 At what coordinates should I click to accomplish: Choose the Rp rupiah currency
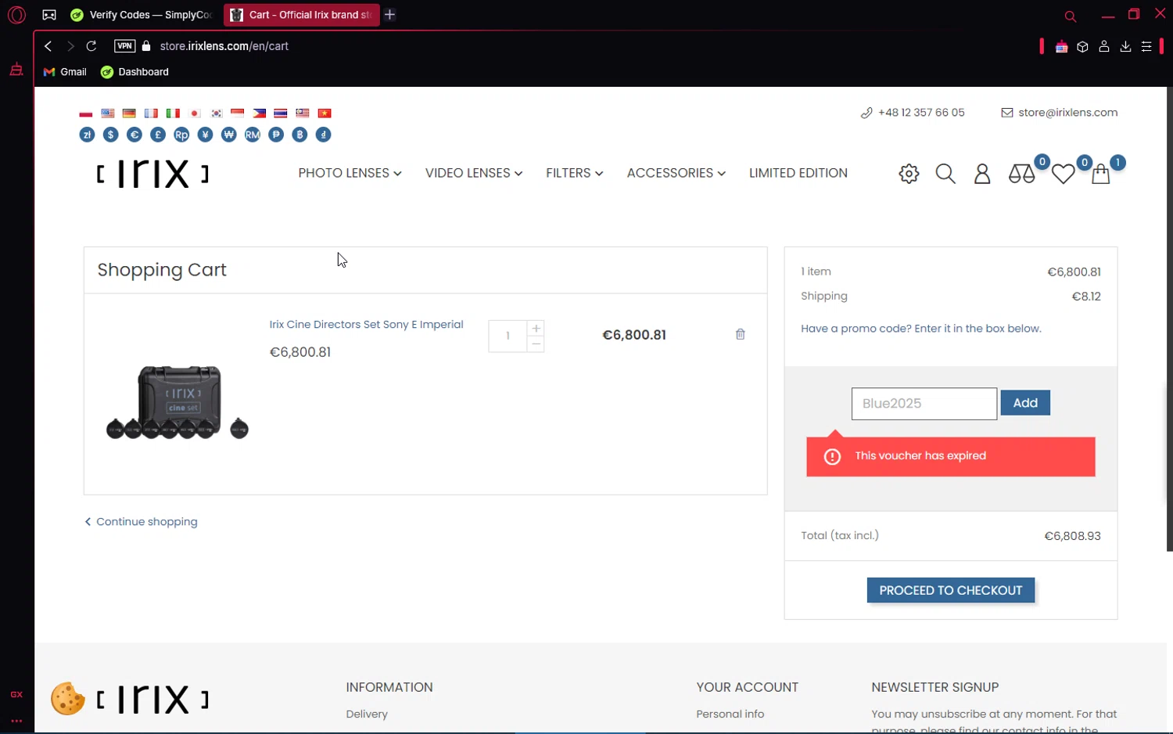(181, 135)
